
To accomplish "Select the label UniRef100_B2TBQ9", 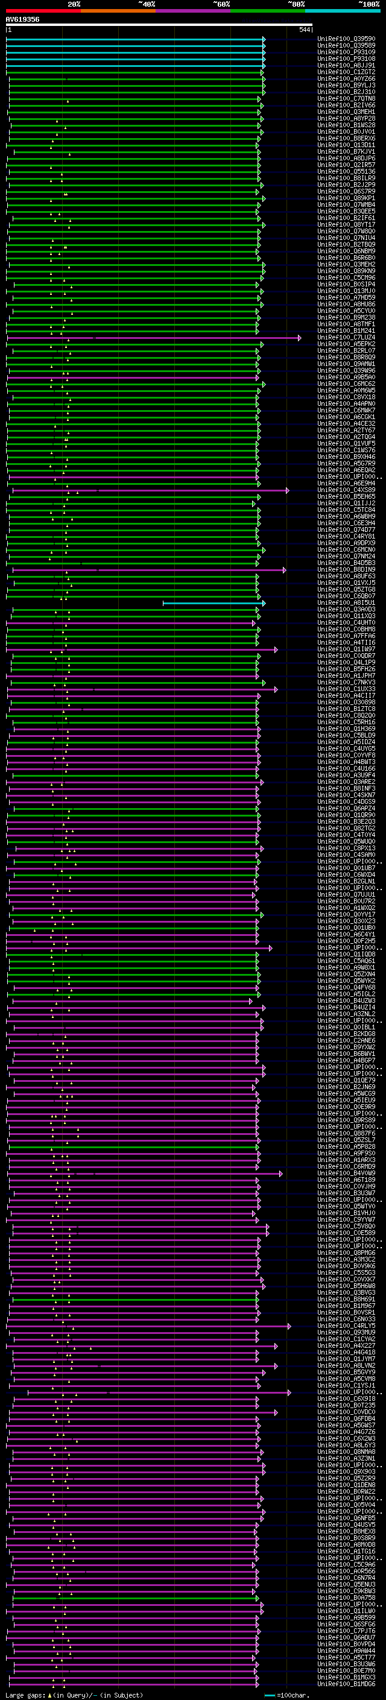I will pyautogui.click(x=346, y=244).
